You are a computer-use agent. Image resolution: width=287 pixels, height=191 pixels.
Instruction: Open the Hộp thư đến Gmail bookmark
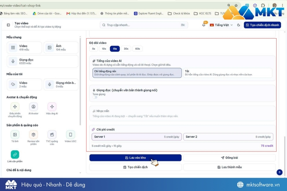click(x=81, y=13)
